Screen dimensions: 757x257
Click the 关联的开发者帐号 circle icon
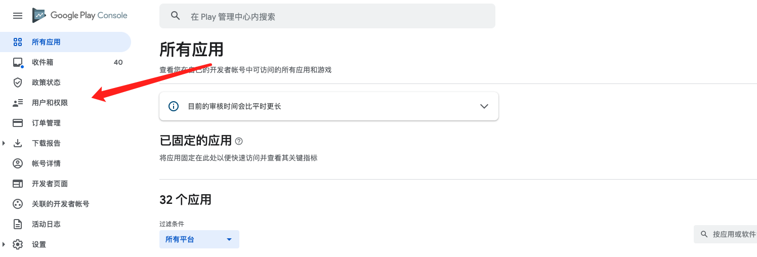point(18,204)
